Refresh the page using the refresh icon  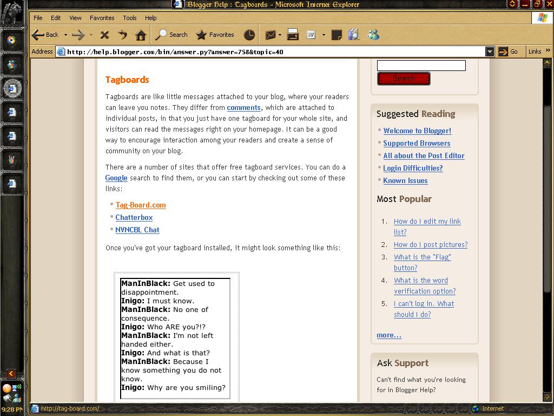(x=122, y=35)
